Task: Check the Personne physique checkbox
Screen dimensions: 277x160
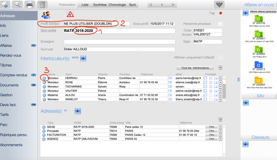Action: 220,24
